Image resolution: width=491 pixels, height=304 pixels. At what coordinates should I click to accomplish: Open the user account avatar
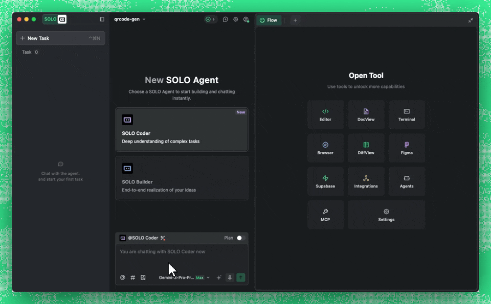click(x=246, y=19)
